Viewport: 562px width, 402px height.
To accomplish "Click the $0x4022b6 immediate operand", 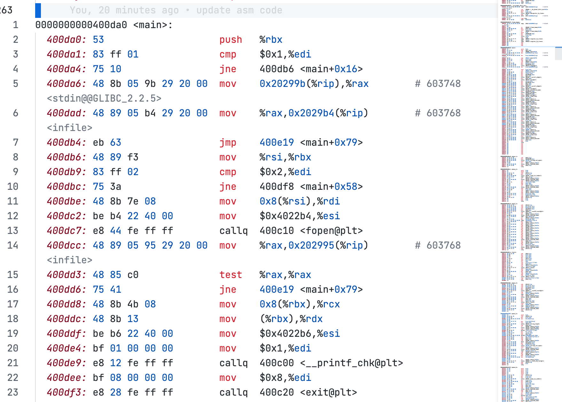I will [x=285, y=334].
